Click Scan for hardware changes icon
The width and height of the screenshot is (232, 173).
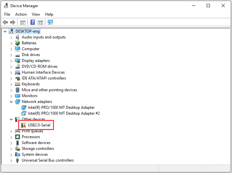tap(50, 22)
